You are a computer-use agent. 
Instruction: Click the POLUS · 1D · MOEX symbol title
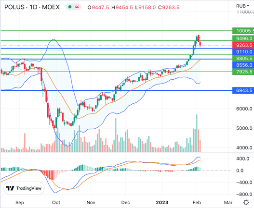click(32, 7)
